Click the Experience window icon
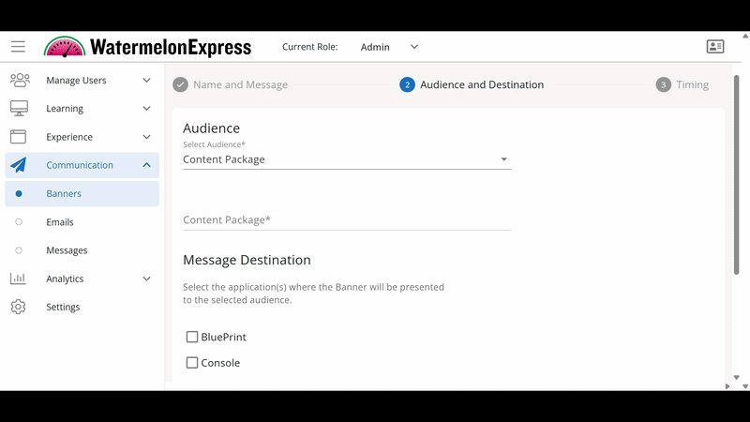Image resolution: width=750 pixels, height=422 pixels. pos(19,137)
